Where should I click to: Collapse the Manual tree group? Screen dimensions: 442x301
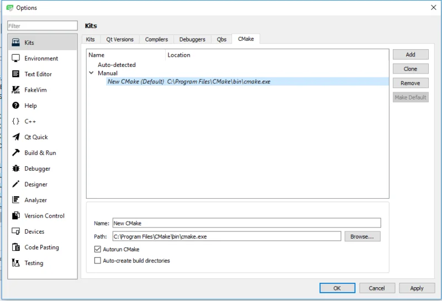click(x=91, y=73)
